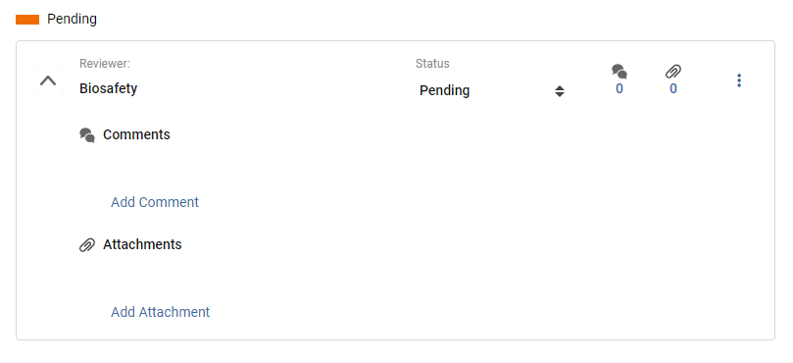Image resolution: width=793 pixels, height=363 pixels.
Task: Click the Add Comment link
Action: tap(155, 202)
